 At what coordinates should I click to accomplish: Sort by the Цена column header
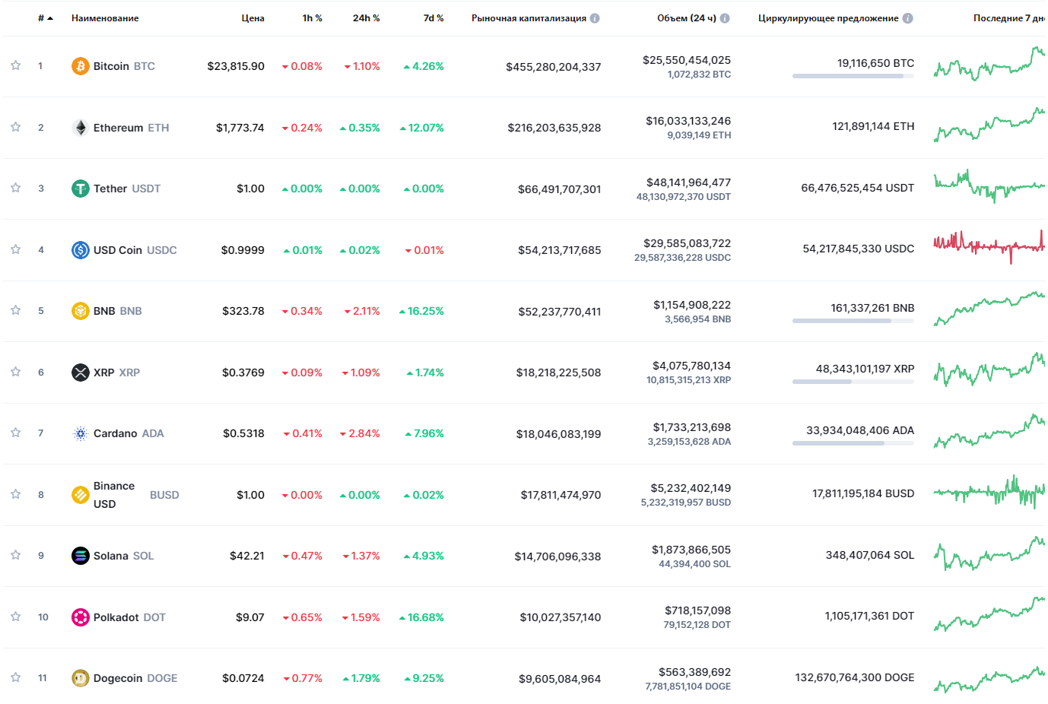252,18
